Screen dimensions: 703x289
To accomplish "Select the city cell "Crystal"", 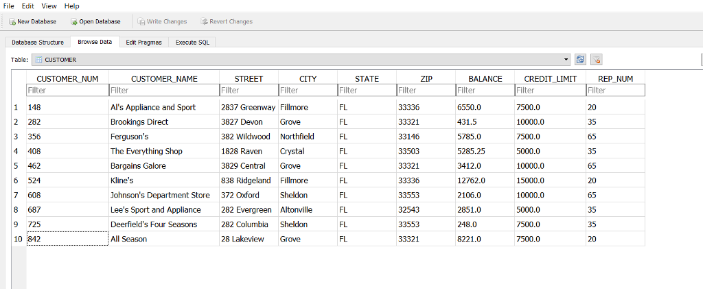I will click(308, 151).
